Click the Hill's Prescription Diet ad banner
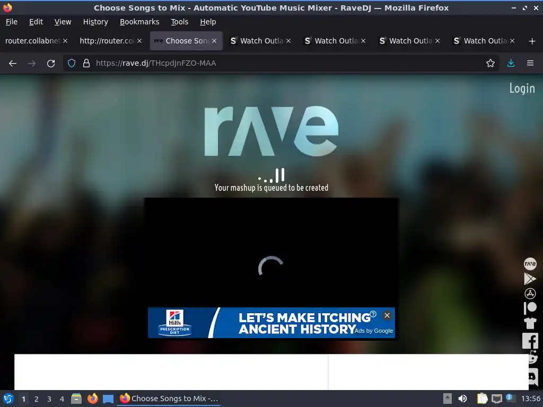 pyautogui.click(x=271, y=323)
